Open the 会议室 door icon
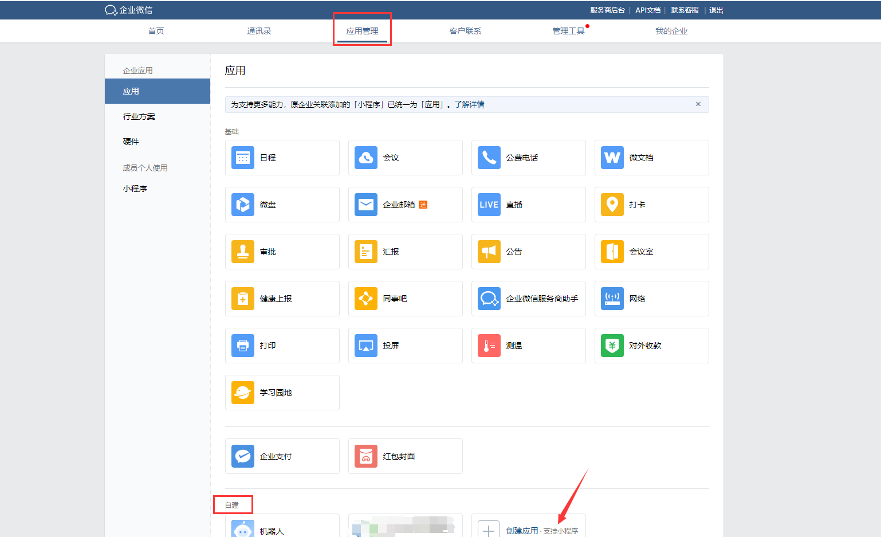 click(612, 252)
